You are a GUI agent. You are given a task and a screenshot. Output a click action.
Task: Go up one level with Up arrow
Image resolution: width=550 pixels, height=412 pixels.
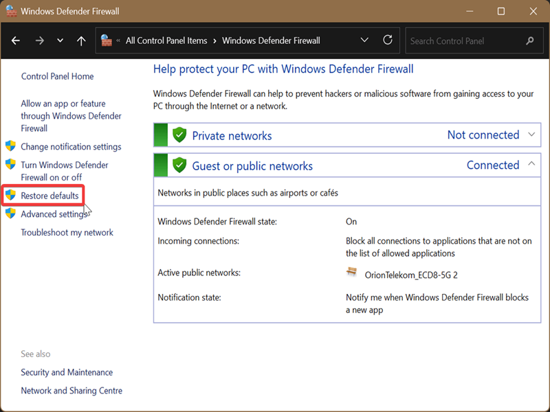81,41
